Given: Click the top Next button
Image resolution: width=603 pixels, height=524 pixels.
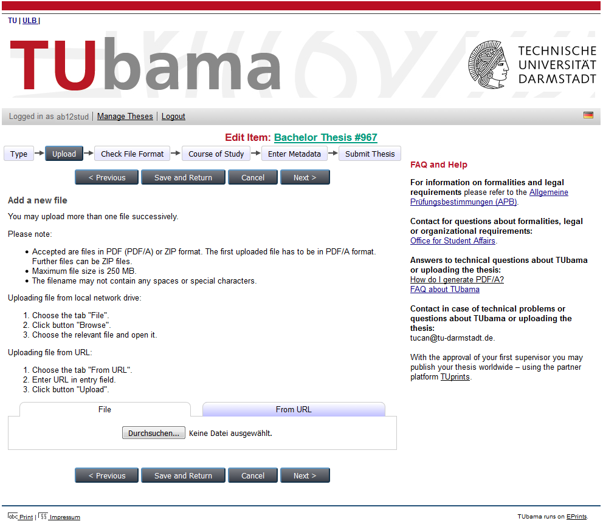Looking at the screenshot, I should click(305, 177).
